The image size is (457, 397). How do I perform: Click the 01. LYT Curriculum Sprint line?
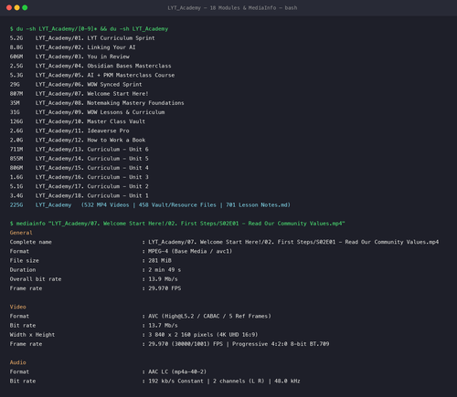tap(82, 38)
